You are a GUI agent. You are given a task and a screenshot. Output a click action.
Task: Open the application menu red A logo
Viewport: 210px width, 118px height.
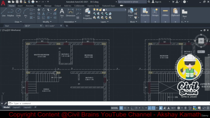tap(3, 3)
